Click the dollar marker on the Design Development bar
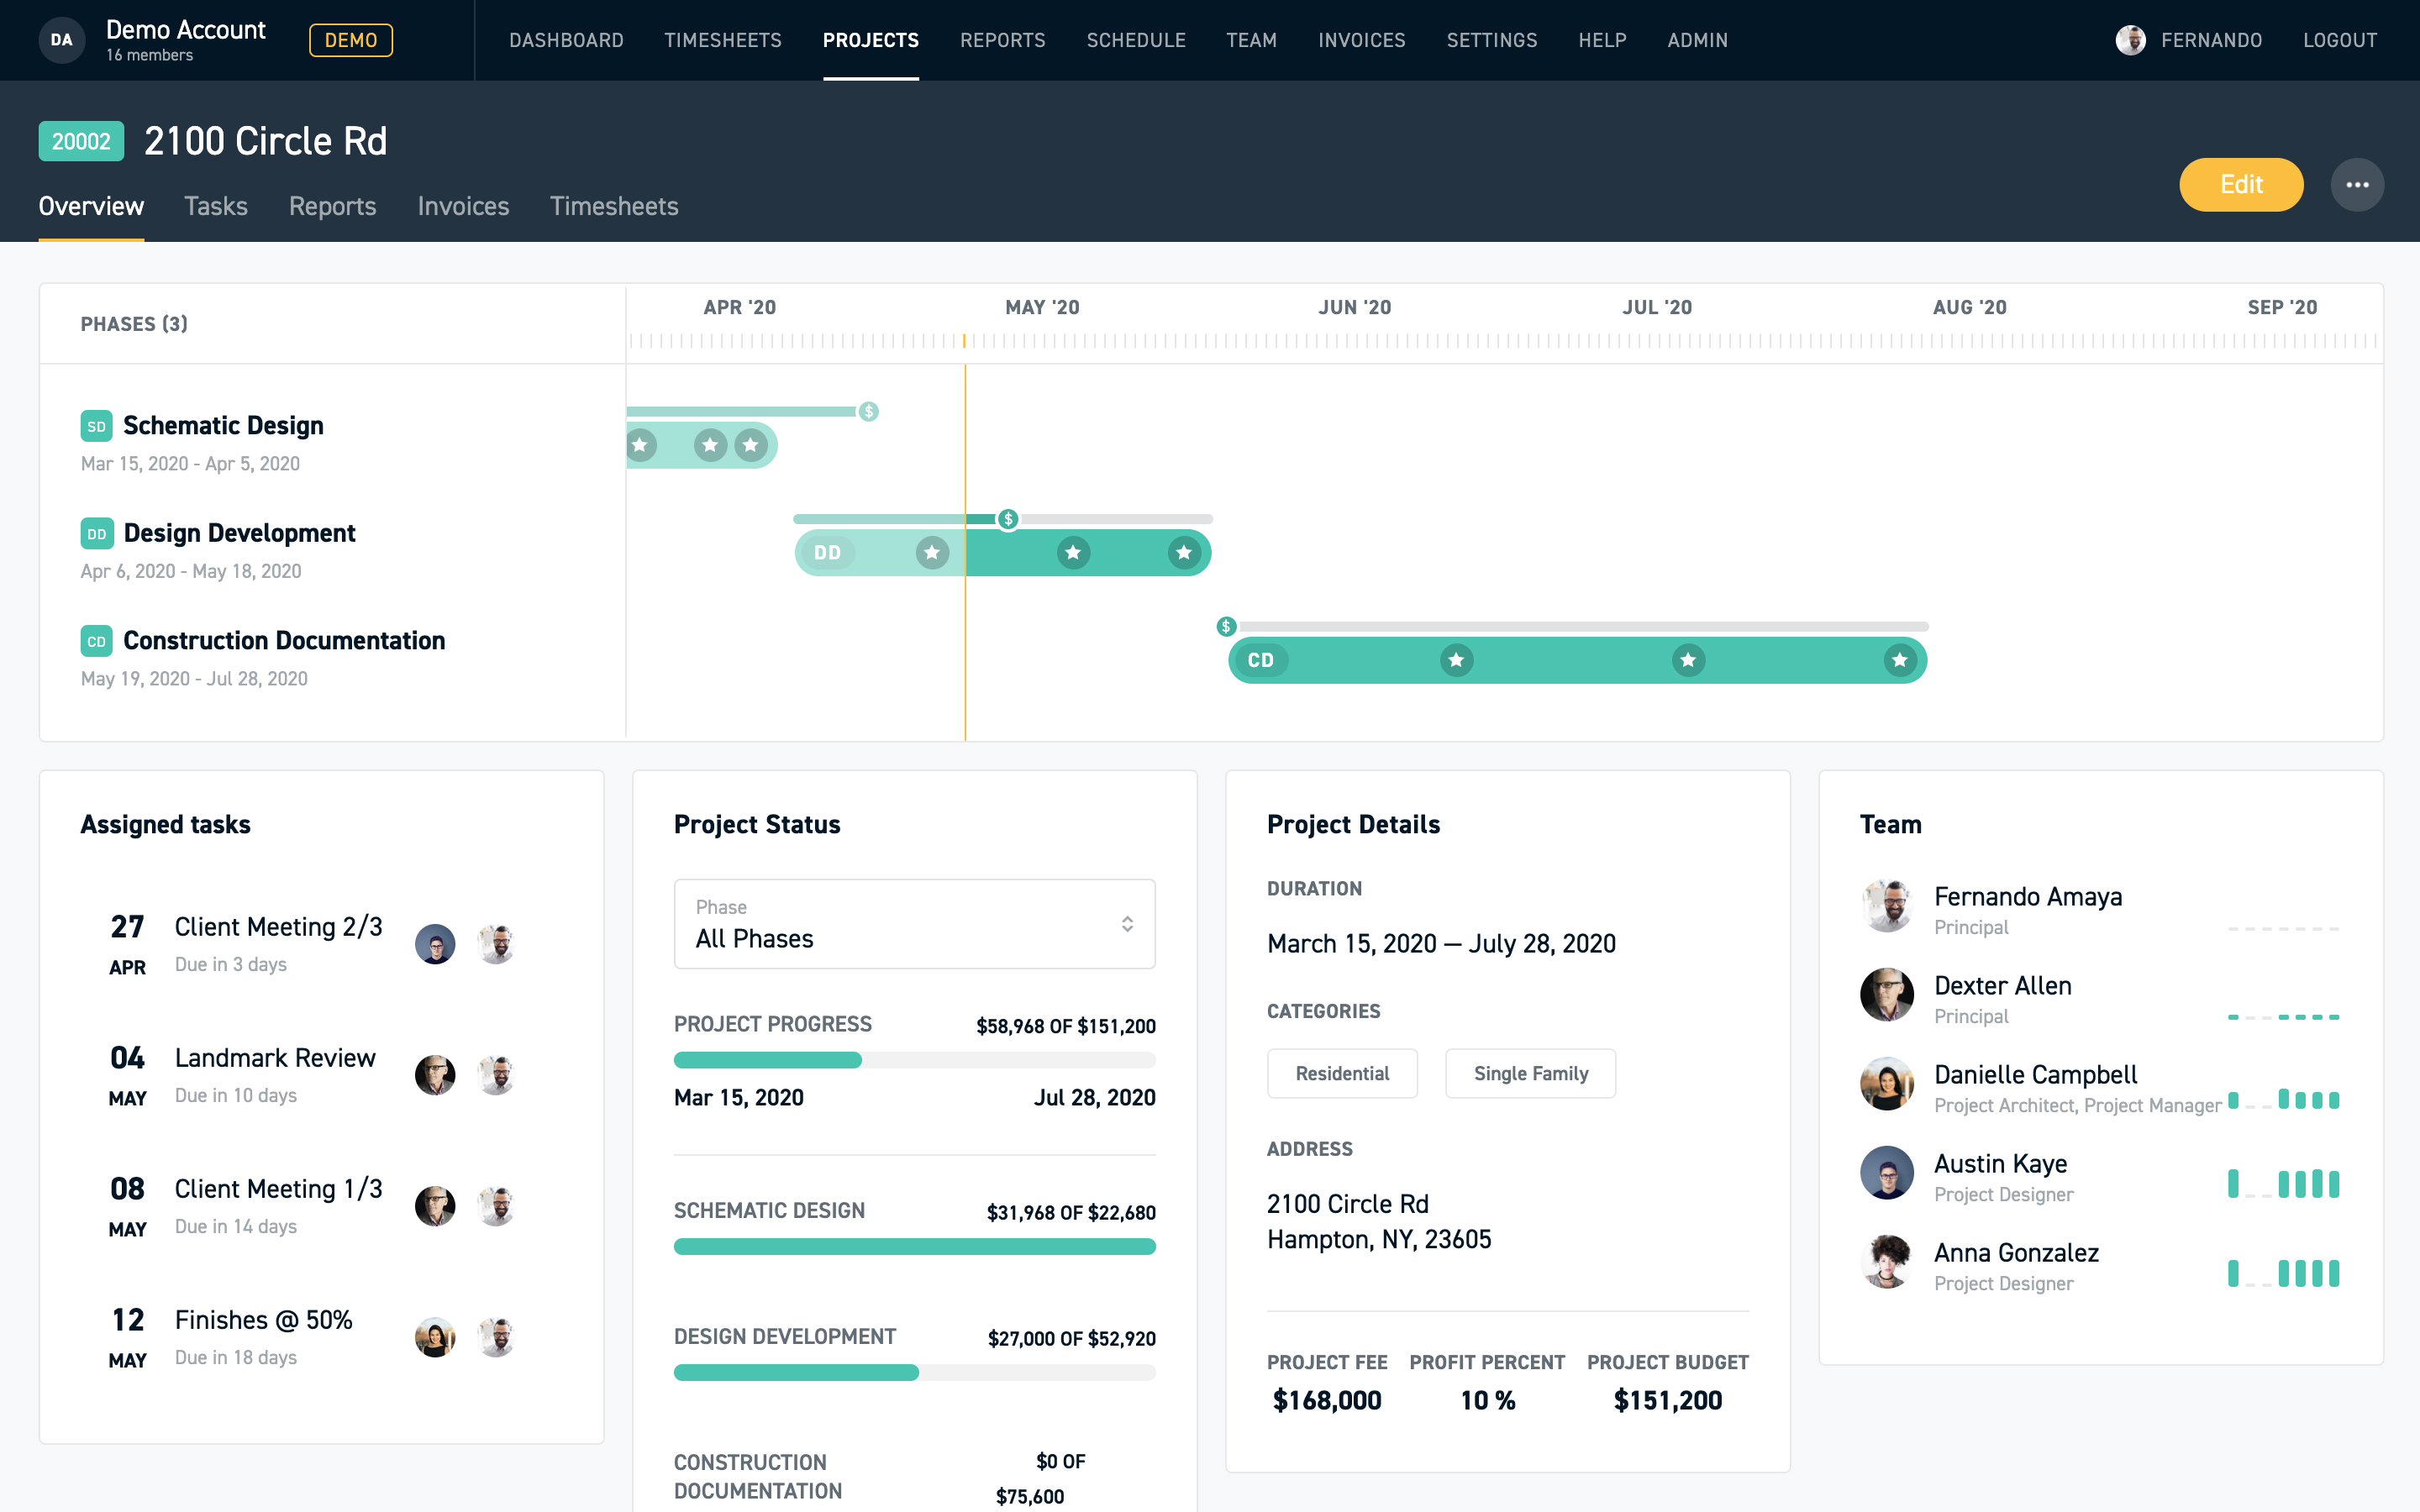 point(1008,519)
